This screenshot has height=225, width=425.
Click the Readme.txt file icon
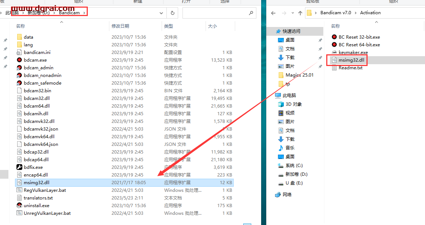[x=334, y=68]
